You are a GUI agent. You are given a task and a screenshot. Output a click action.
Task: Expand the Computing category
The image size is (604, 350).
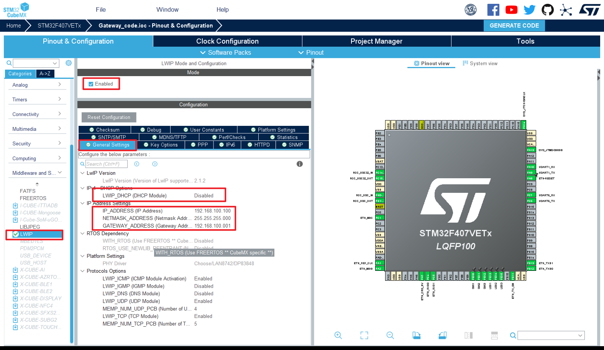(x=37, y=158)
